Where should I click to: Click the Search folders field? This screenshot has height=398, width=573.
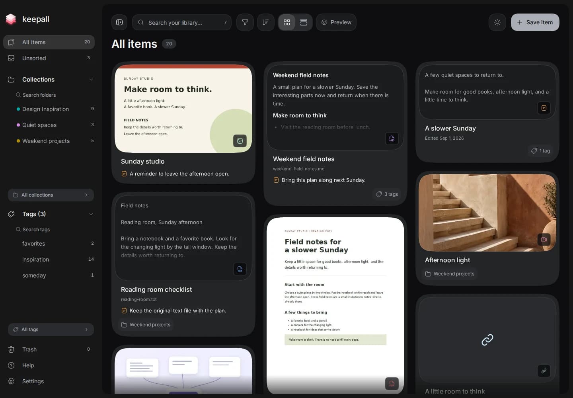[52, 95]
